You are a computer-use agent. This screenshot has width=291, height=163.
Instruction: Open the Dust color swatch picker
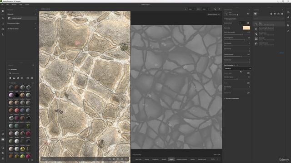click(x=246, y=28)
